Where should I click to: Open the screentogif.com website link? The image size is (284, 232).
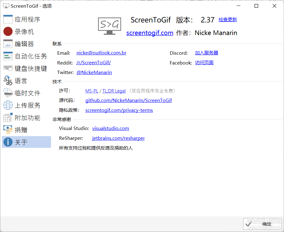point(150,33)
